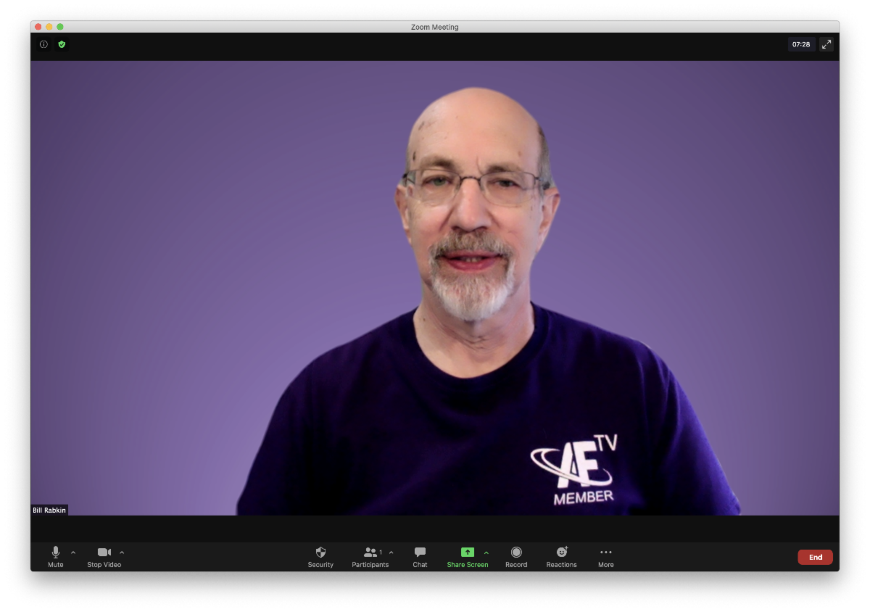Expand Share Screen options chevron
This screenshot has height=612, width=870.
486,553
